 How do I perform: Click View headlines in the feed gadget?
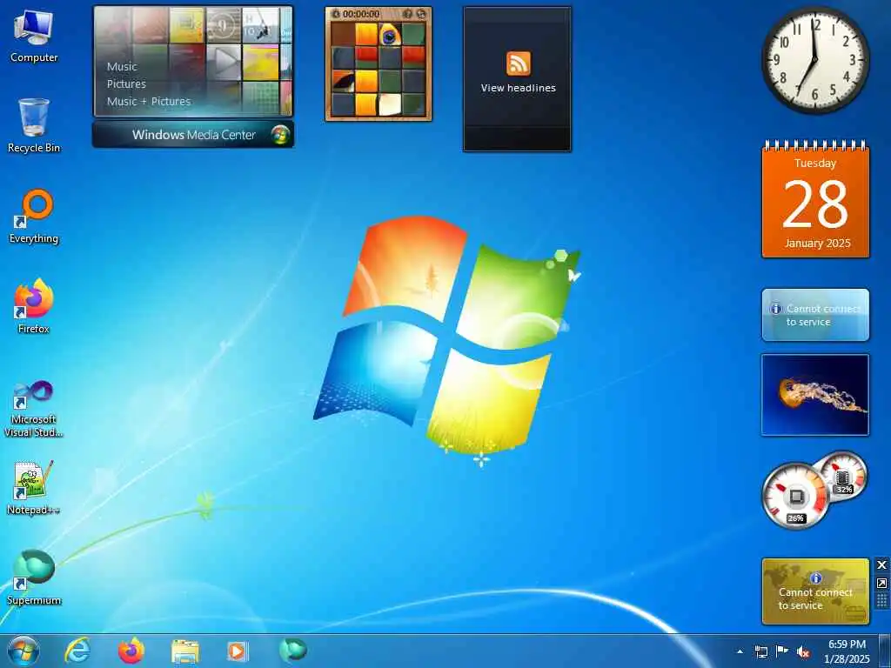[519, 88]
